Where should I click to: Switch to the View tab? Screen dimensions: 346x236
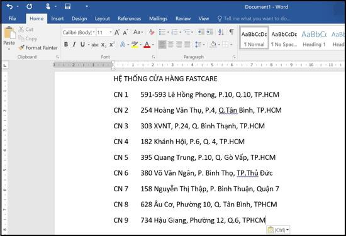pyautogui.click(x=203, y=19)
